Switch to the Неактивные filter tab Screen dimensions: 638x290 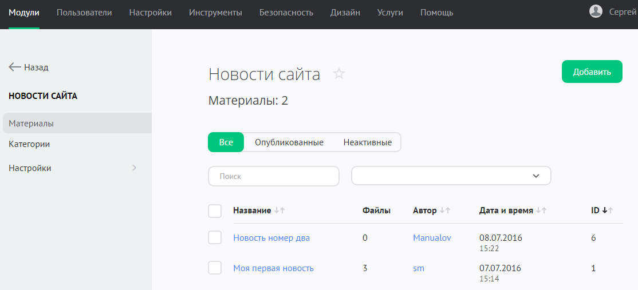pos(367,142)
